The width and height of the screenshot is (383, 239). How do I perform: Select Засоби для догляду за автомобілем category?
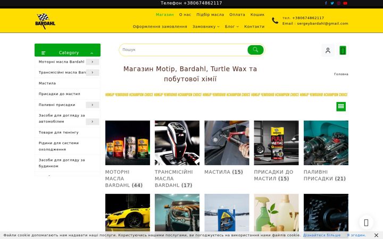pyautogui.click(x=62, y=118)
